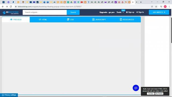Screen dimensions: 172x97
Task: Go back to the previous page
Action: pos(3,6)
